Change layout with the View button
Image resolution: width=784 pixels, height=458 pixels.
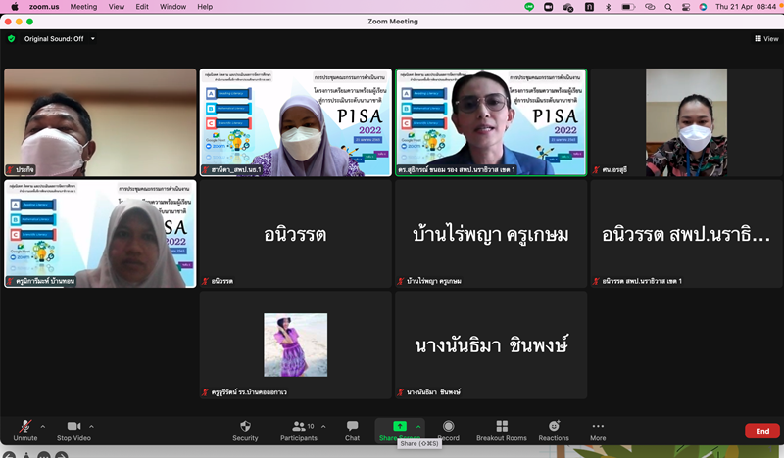click(766, 39)
